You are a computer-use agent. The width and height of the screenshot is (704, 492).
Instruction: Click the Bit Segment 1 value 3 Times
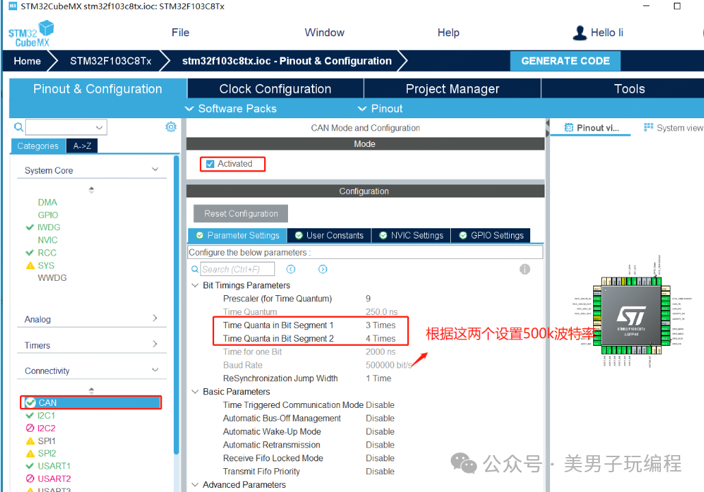[380, 325]
